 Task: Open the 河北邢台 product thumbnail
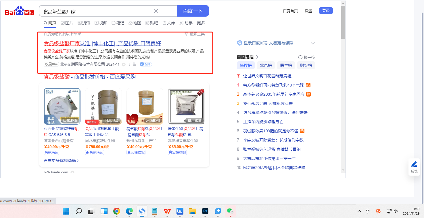point(103,106)
